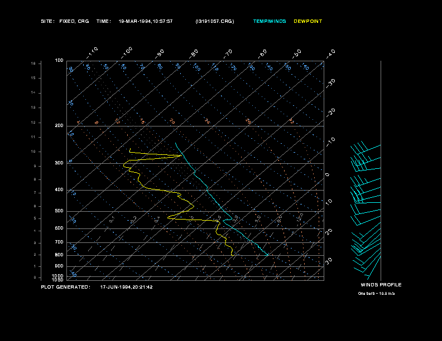
Task: Click the -50 temperature axis label
Action: (x=297, y=54)
